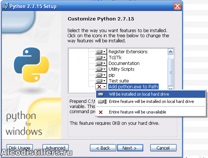Screen dimensions: 208x158
Task: Select the Register Extensions tree row
Action: pos(128,52)
